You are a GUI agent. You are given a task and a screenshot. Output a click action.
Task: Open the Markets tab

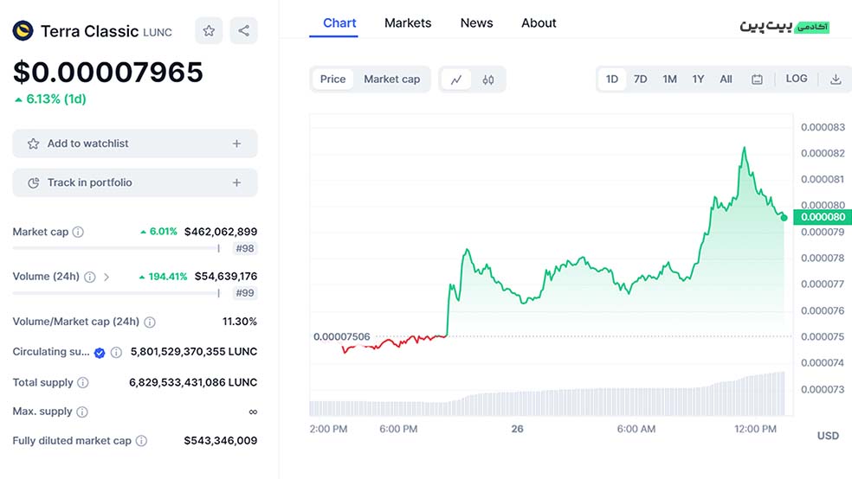(x=408, y=23)
